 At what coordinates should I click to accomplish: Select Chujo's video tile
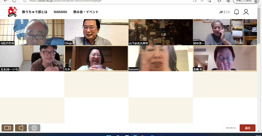pyautogui.click(x=96, y=32)
